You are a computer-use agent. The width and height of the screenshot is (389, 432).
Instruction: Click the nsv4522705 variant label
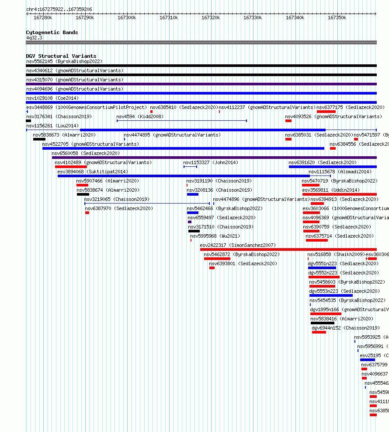click(90, 144)
